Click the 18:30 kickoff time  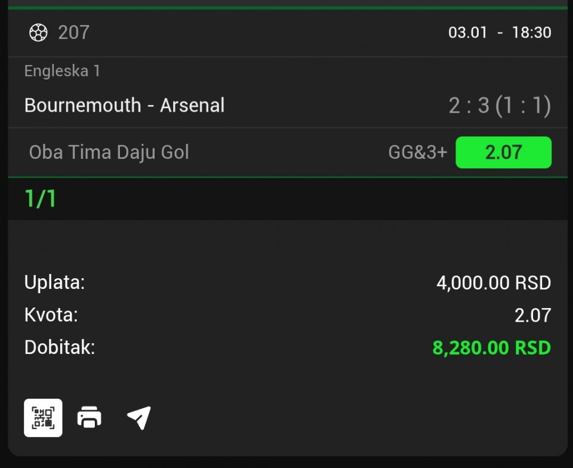pyautogui.click(x=531, y=32)
